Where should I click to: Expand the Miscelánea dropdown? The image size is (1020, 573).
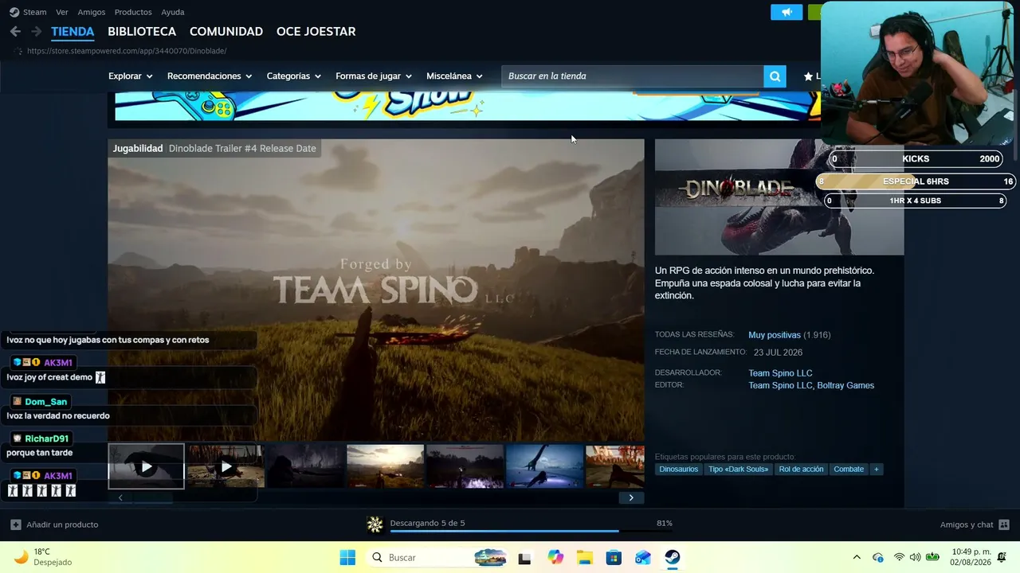[x=455, y=76]
